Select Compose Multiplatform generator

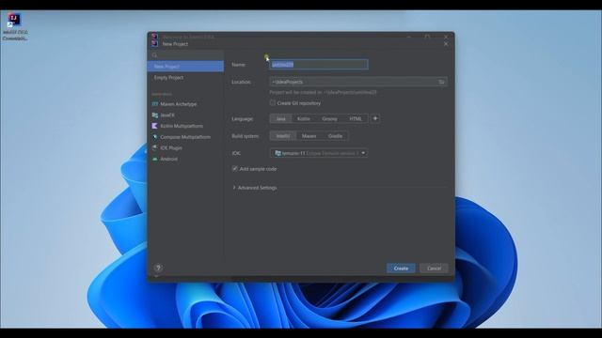click(x=186, y=137)
